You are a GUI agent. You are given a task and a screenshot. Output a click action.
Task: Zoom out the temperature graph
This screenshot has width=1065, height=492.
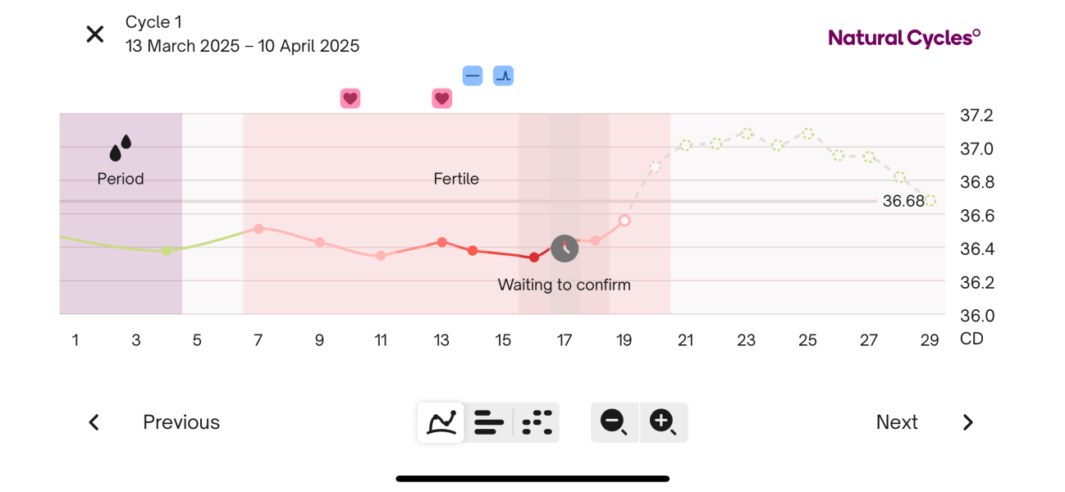614,422
